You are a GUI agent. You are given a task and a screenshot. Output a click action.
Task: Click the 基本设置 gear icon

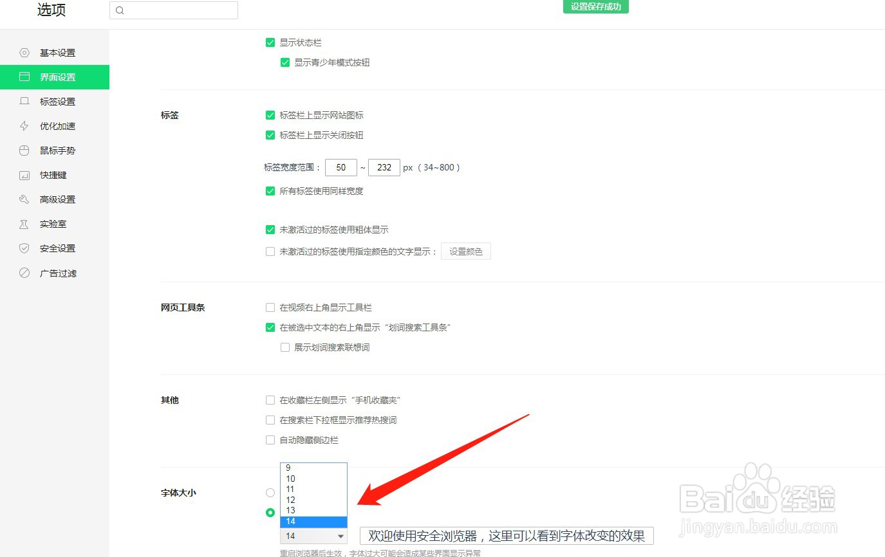[24, 52]
